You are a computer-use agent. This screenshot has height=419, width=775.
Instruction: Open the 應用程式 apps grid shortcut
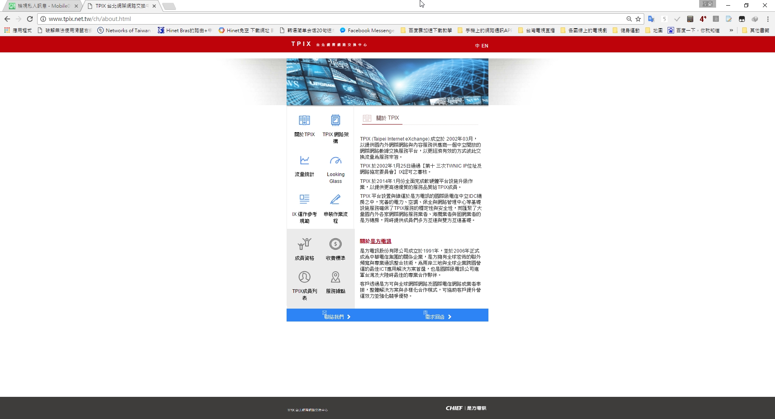pyautogui.click(x=18, y=30)
